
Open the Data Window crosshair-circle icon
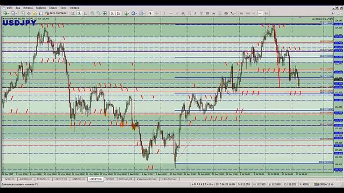click(x=28, y=13)
